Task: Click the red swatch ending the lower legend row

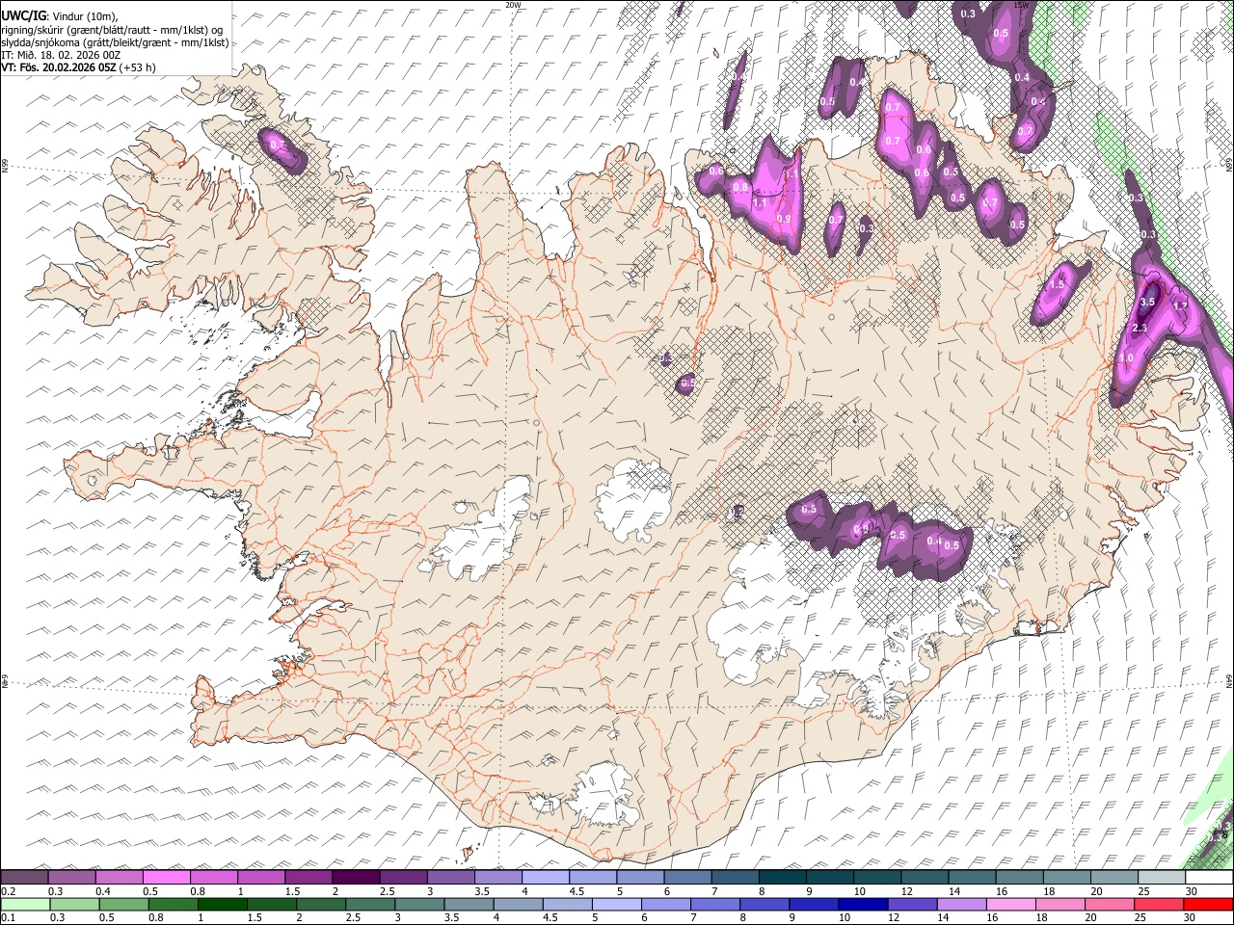Action: tap(1209, 904)
